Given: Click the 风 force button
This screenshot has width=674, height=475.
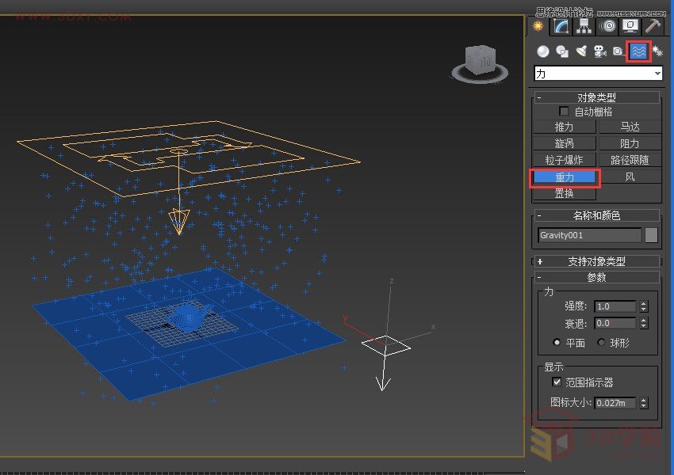Looking at the screenshot, I should coord(630,176).
